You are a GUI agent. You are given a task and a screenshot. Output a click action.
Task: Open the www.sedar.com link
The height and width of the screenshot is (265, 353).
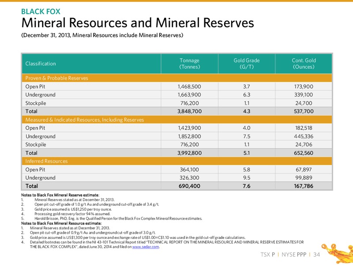146,247
